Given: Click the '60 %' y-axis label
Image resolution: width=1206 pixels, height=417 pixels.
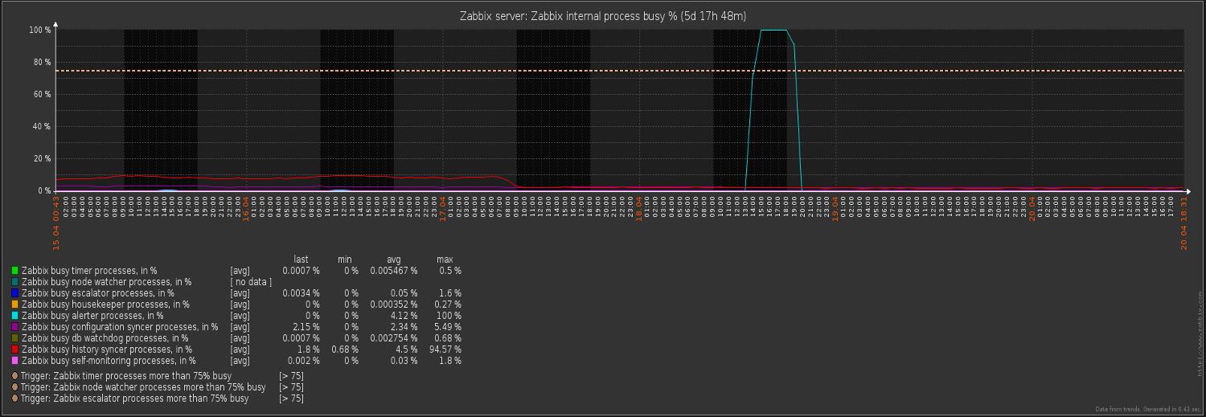Looking at the screenshot, I should click(x=40, y=94).
